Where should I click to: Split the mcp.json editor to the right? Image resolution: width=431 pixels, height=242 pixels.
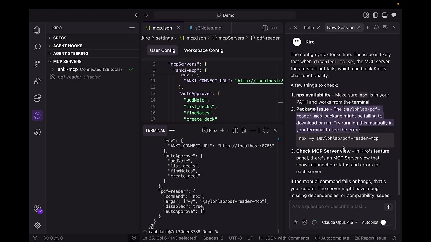(x=265, y=28)
